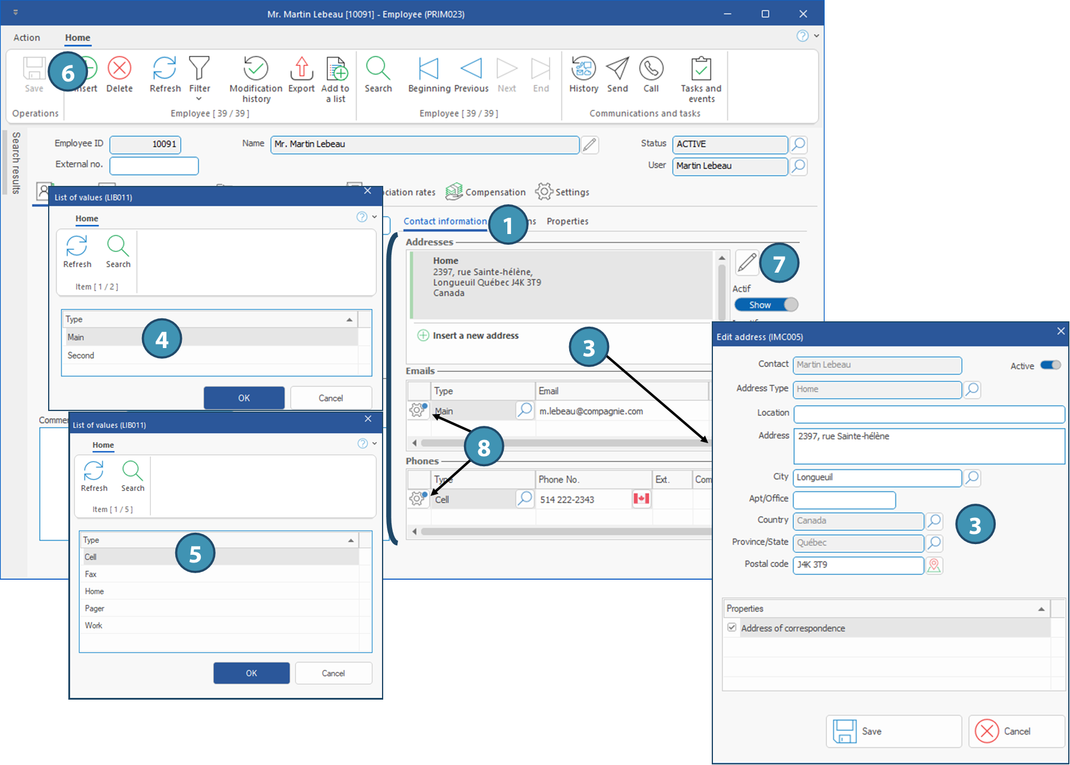Click the External no. input field
1070x765 pixels.
pyautogui.click(x=154, y=166)
